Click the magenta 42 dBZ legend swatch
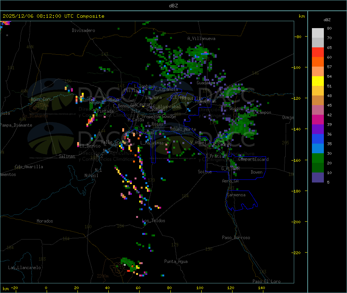The width and height of the screenshot is (347, 293). [318, 119]
